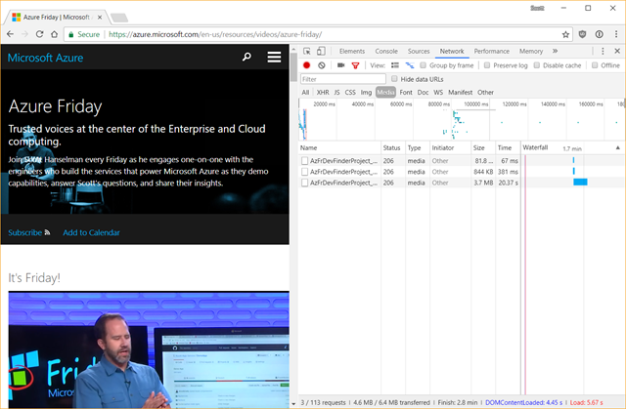Click in the network Filter text field
The width and height of the screenshot is (626, 409).
343,79
